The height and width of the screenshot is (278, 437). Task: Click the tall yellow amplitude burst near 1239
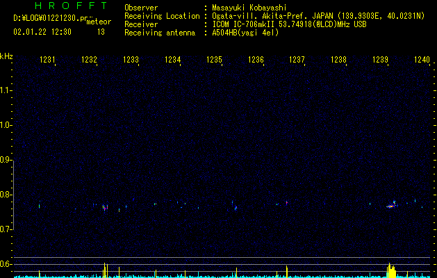tap(391, 270)
